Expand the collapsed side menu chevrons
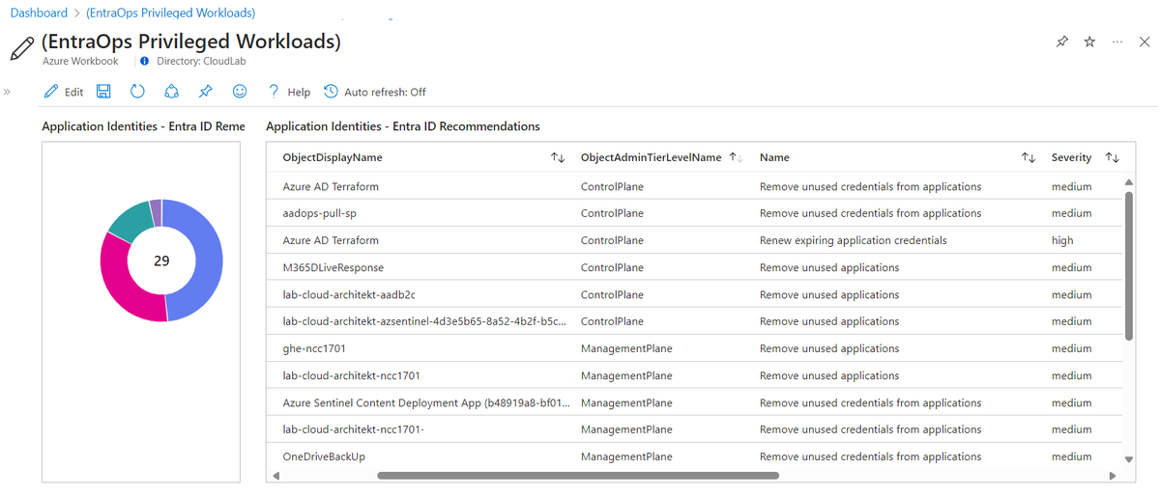The image size is (1160, 497). (x=7, y=92)
